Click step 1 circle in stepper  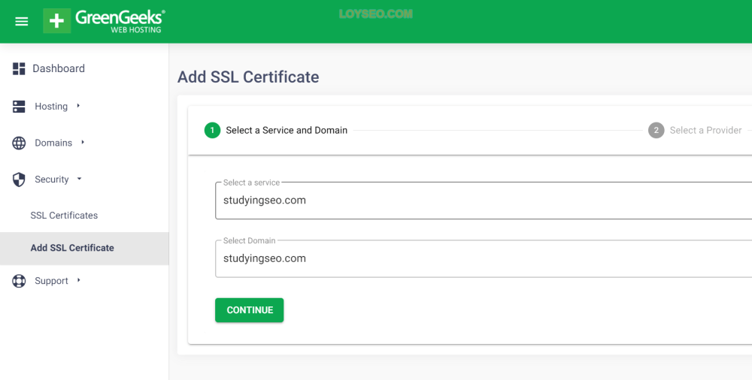click(213, 131)
